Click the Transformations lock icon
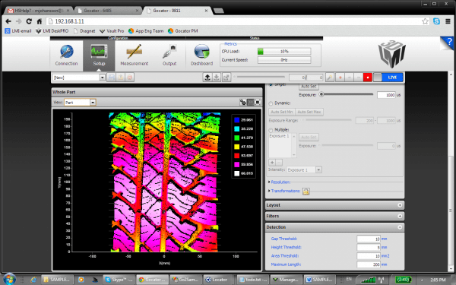 point(306,191)
